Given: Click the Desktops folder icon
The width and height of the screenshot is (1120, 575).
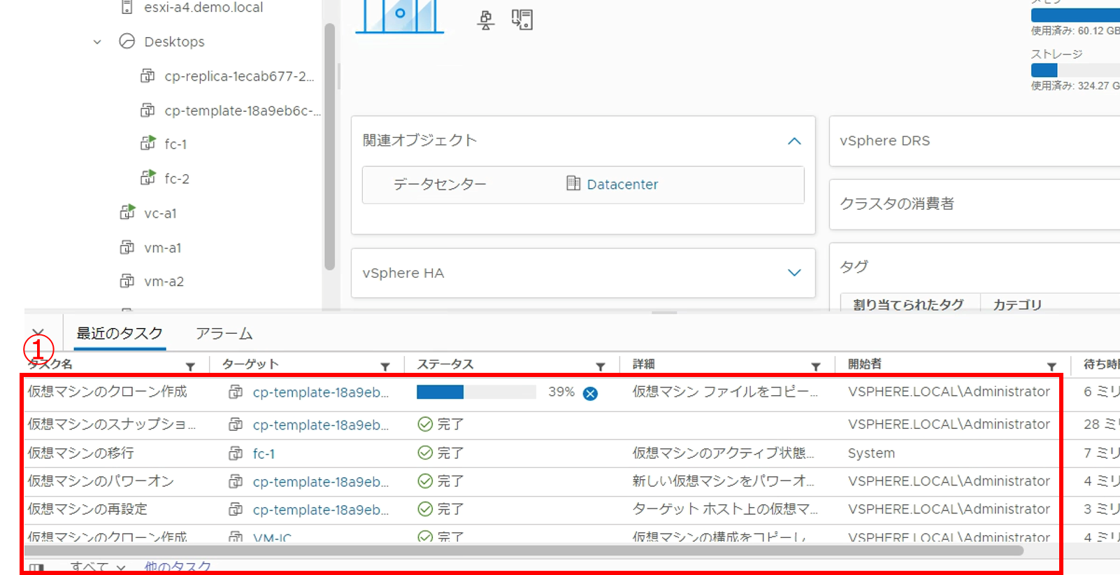Looking at the screenshot, I should pyautogui.click(x=127, y=41).
